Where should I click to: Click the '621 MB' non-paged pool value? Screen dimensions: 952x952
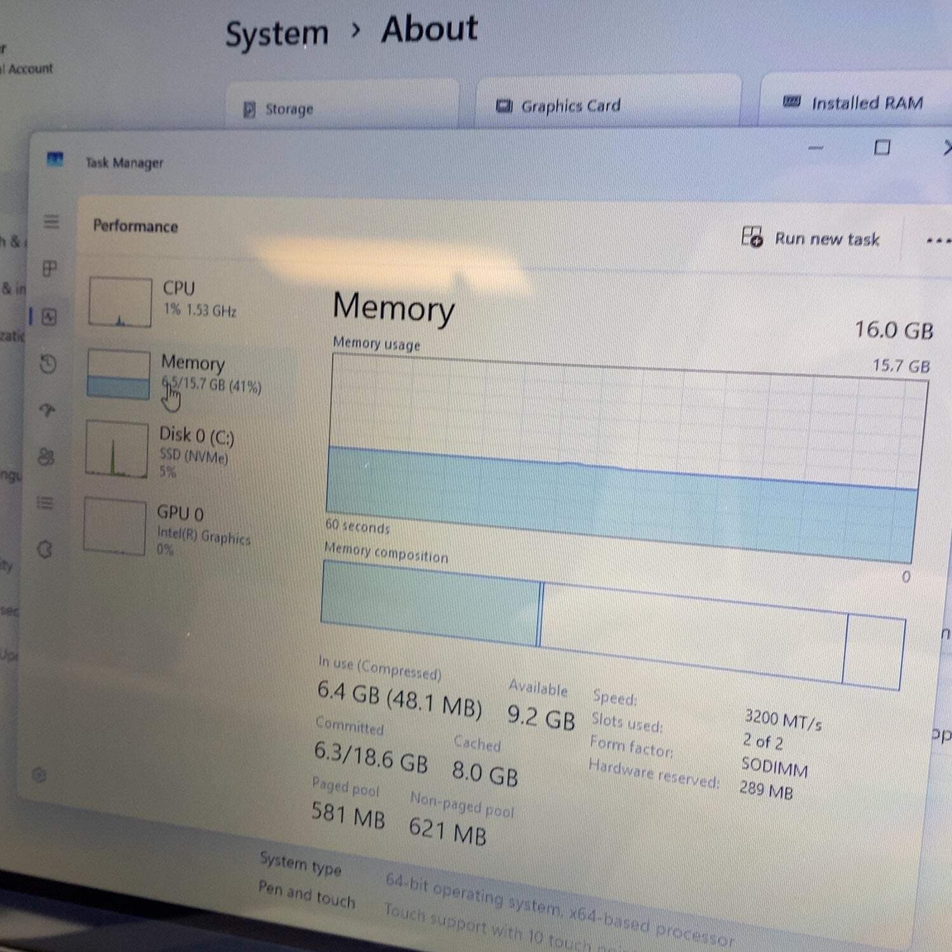[x=448, y=831]
